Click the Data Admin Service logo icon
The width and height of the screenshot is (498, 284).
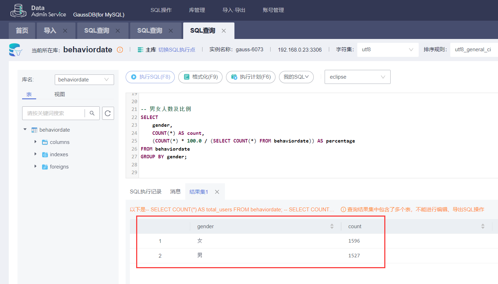tap(19, 11)
